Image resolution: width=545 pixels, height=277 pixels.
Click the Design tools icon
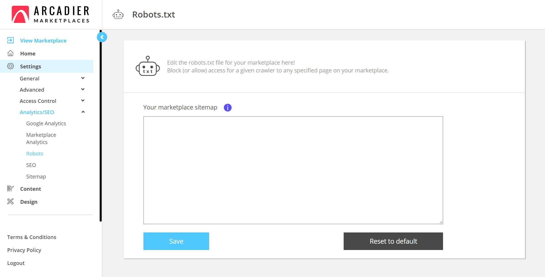click(x=10, y=201)
